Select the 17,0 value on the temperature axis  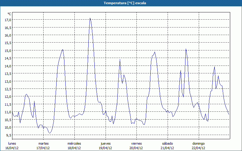8,20
